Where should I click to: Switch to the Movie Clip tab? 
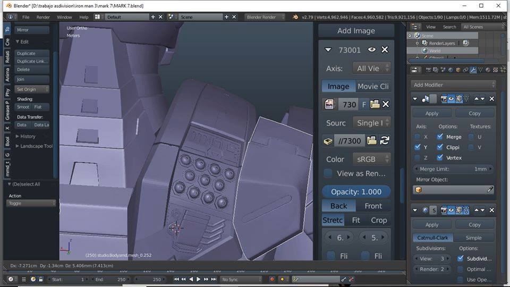pyautogui.click(x=373, y=86)
